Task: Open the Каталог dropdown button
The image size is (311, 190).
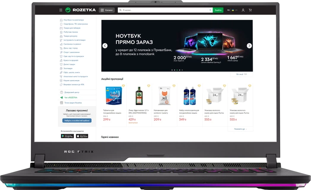Action: 107,10
